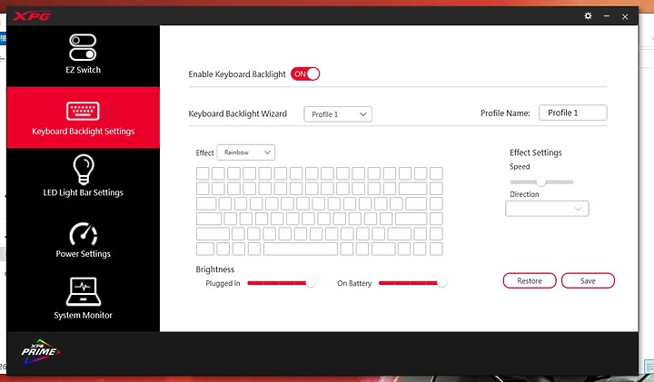
Task: Click the Keyboard Backlight Settings label
Action: coord(83,132)
